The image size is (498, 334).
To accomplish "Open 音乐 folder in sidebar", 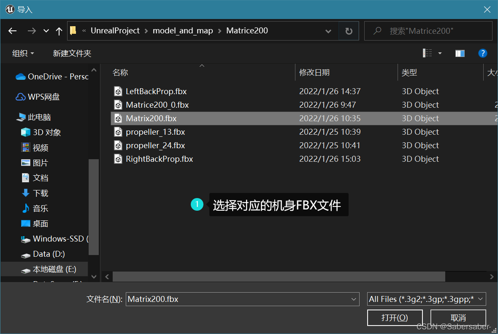I will [x=35, y=209].
